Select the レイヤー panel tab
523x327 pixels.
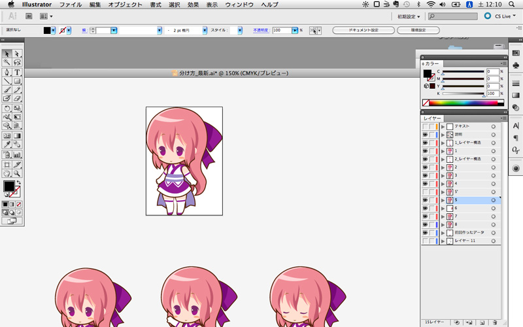(x=432, y=118)
